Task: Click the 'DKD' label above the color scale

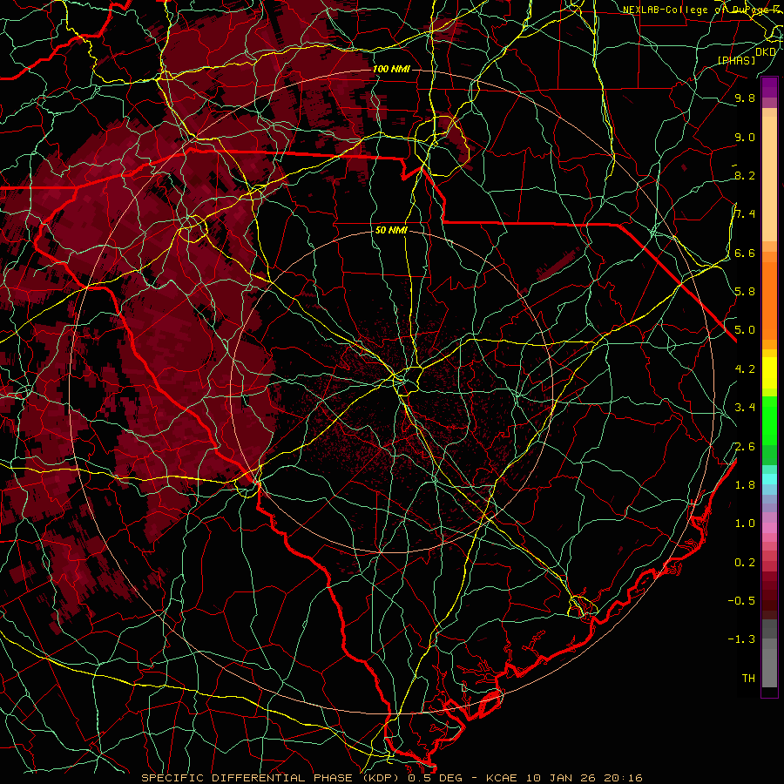Action: point(766,52)
